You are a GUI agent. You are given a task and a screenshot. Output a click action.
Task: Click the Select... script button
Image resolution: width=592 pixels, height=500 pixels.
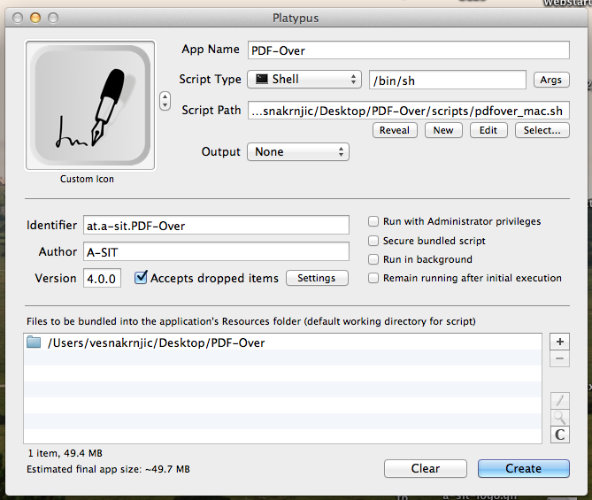(x=542, y=130)
